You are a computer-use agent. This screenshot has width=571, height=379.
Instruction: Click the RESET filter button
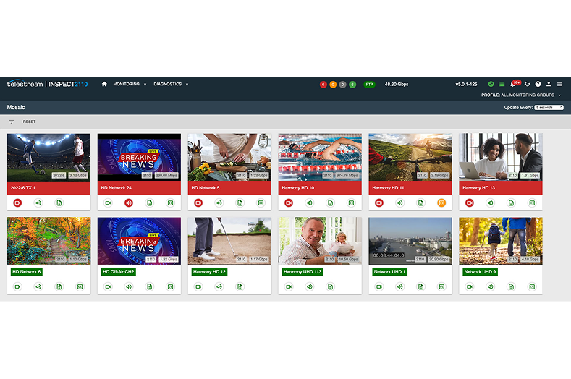29,122
